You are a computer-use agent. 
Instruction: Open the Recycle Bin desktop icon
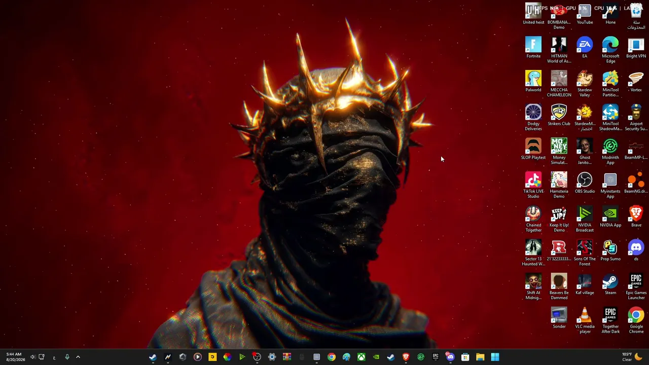tap(636, 16)
